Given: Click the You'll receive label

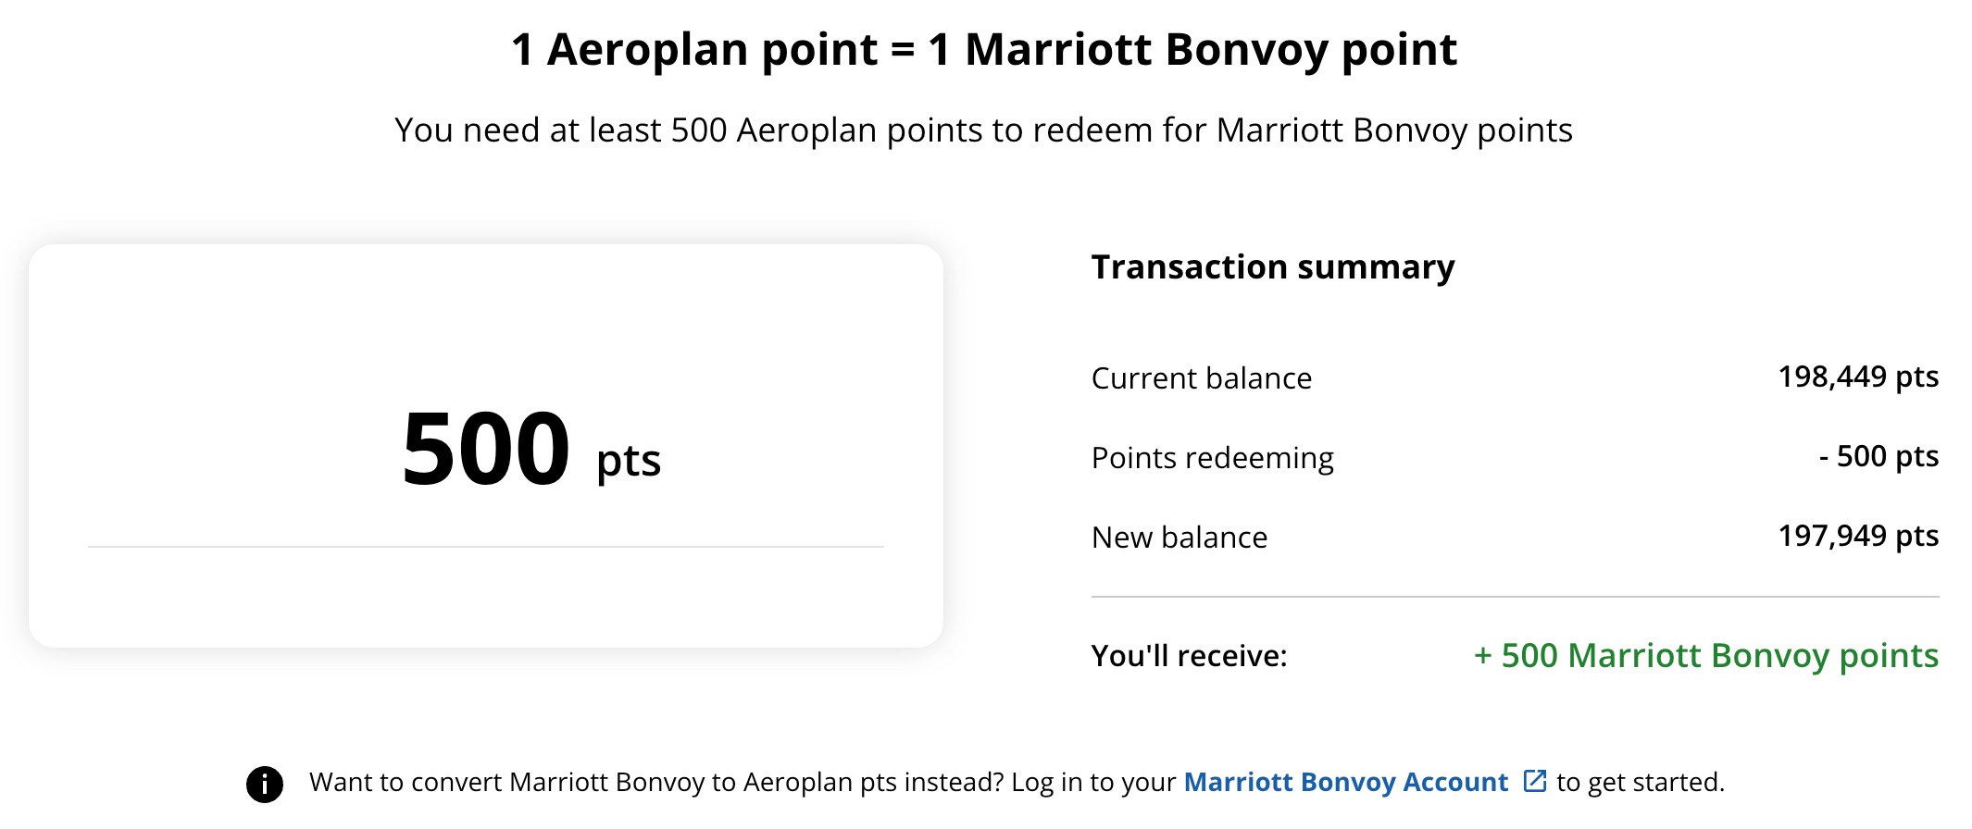Looking at the screenshot, I should click(1190, 657).
